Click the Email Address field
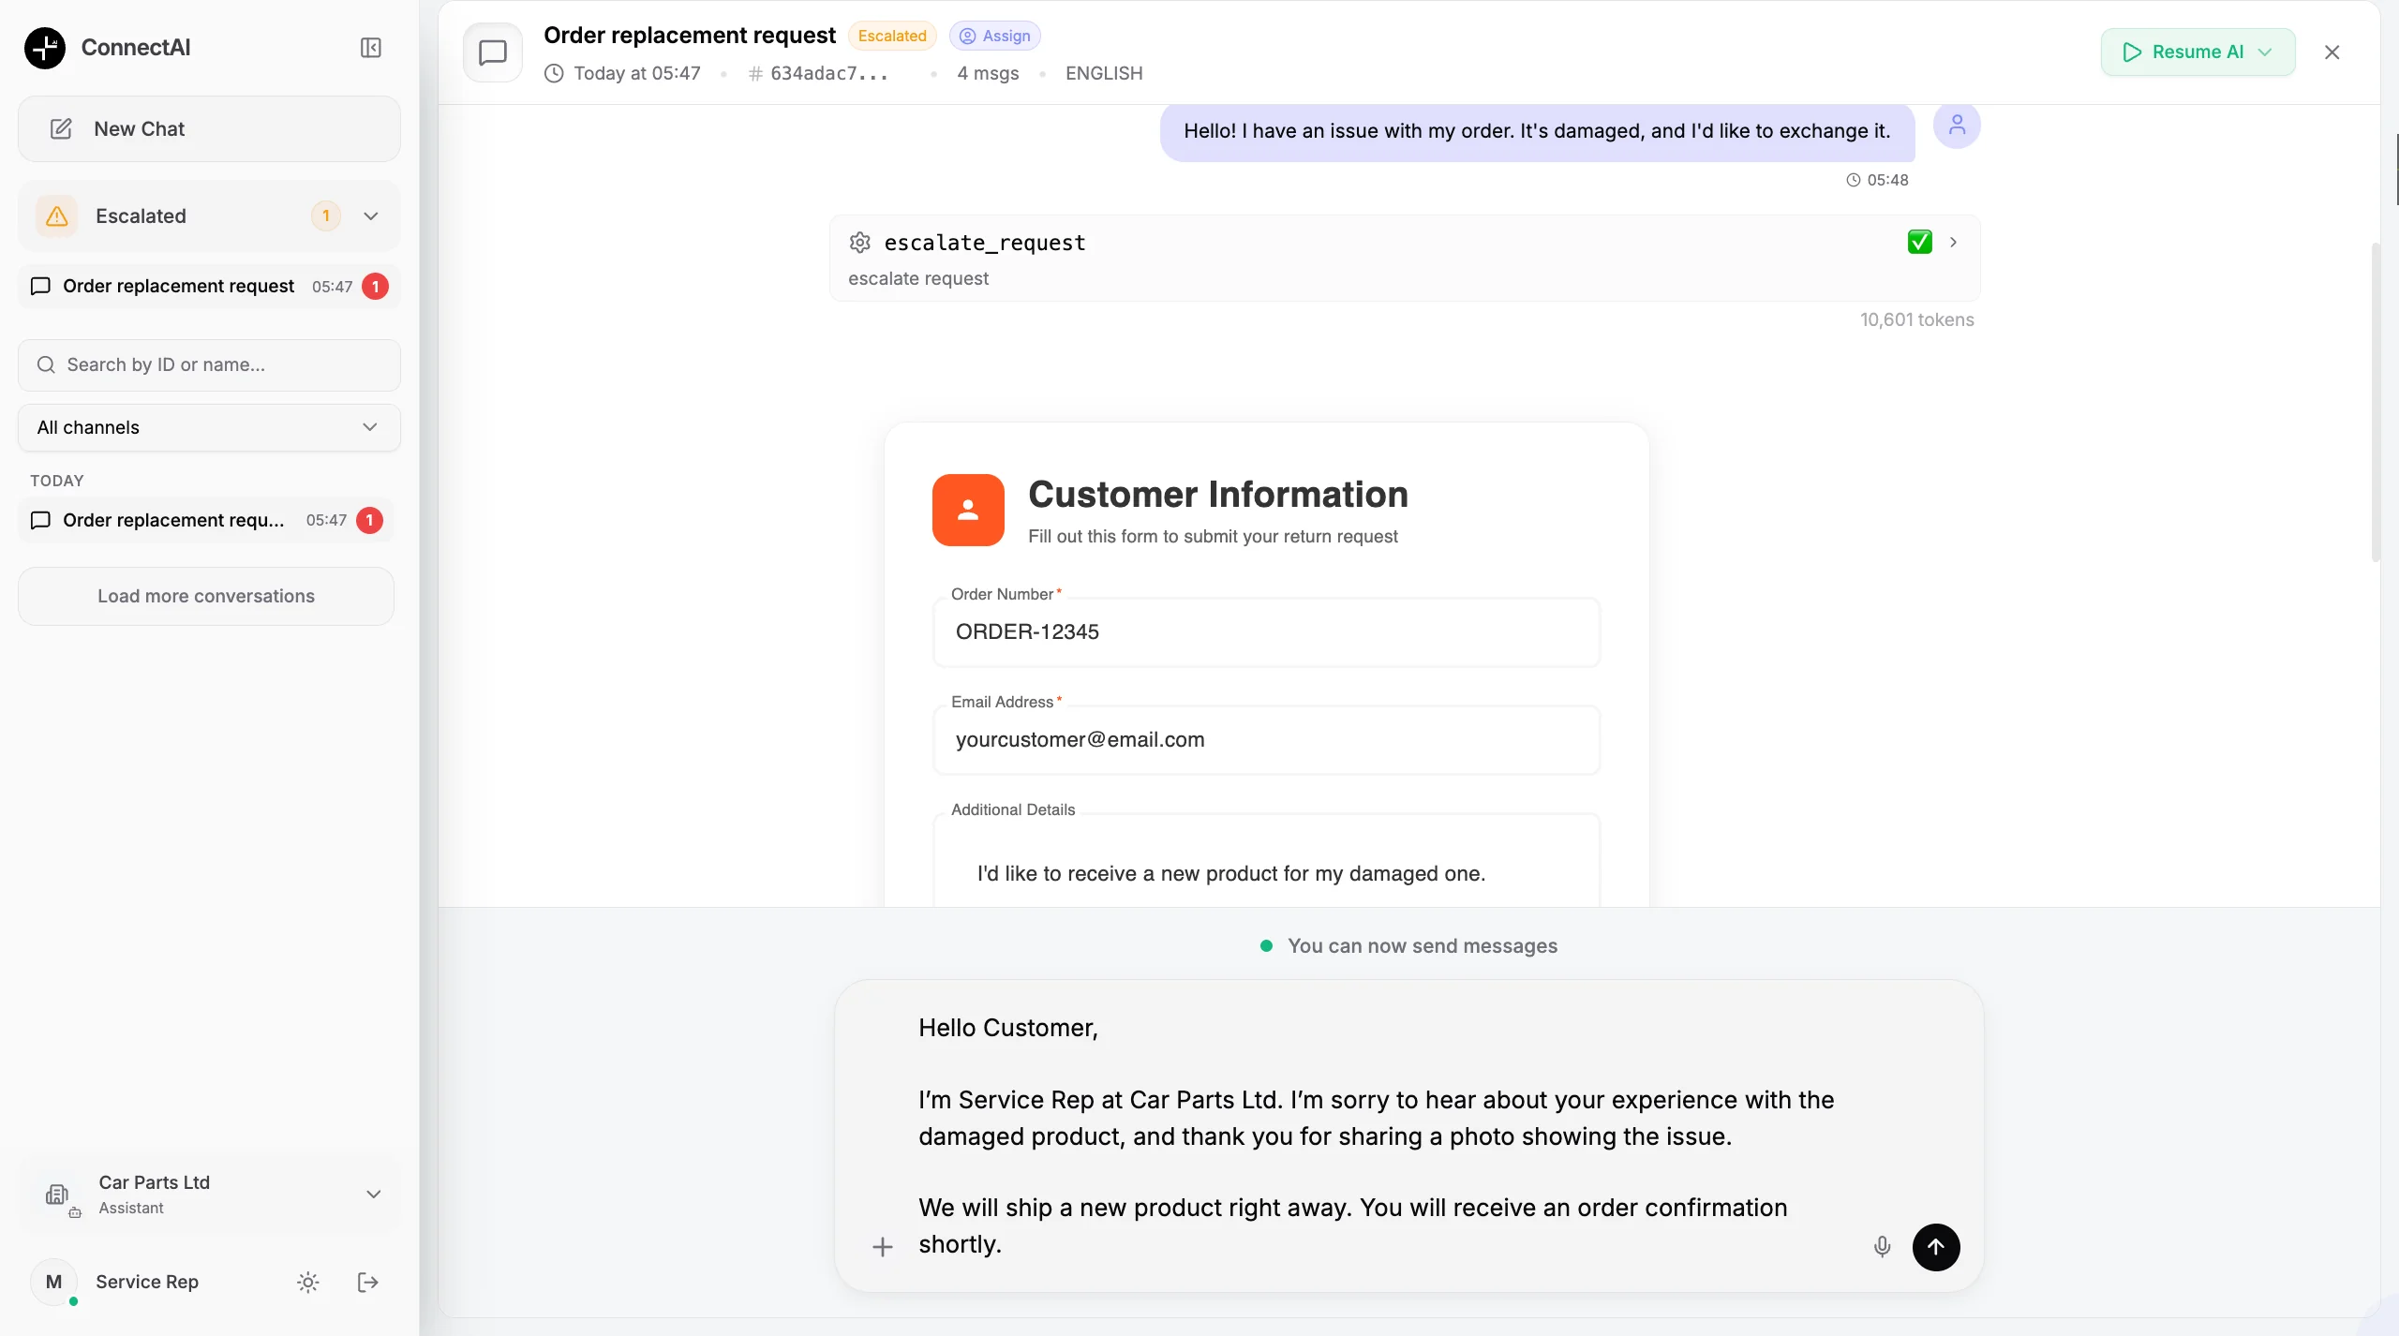 (x=1267, y=740)
